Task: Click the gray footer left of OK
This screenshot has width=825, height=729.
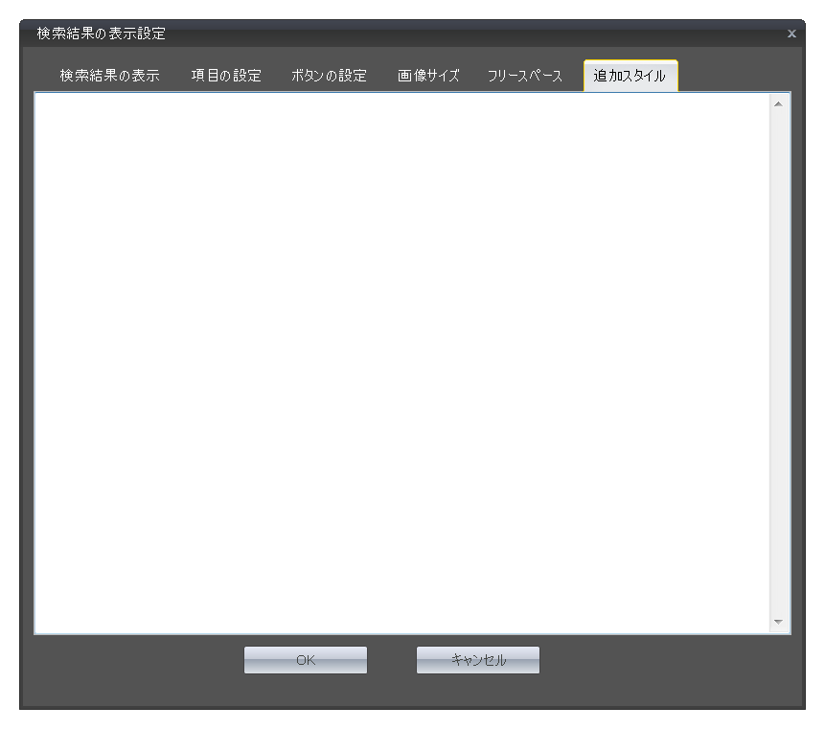Action: (x=134, y=660)
